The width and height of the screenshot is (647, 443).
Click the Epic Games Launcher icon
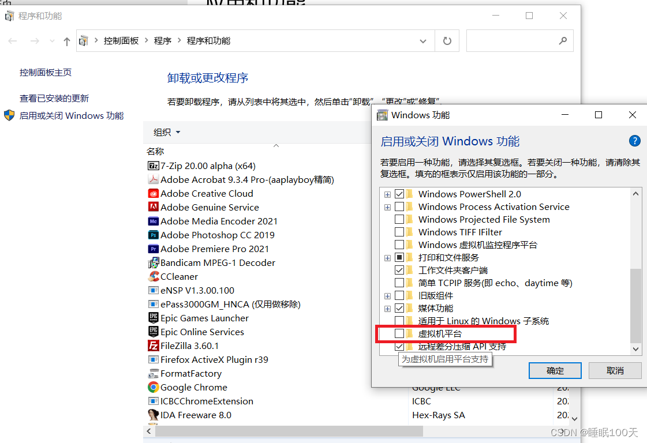(153, 318)
